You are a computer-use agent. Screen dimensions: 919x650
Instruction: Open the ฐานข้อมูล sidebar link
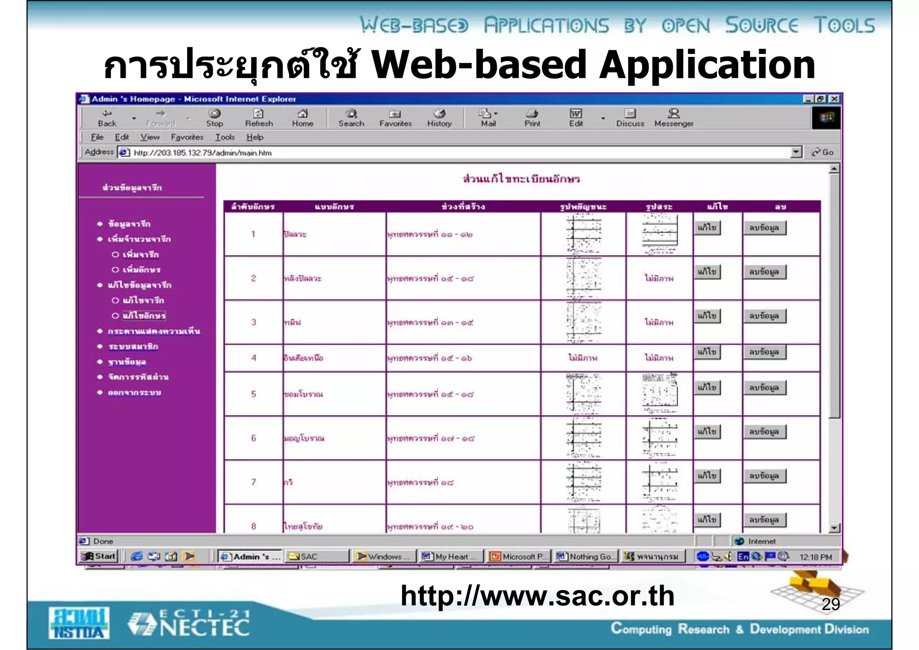click(x=127, y=362)
